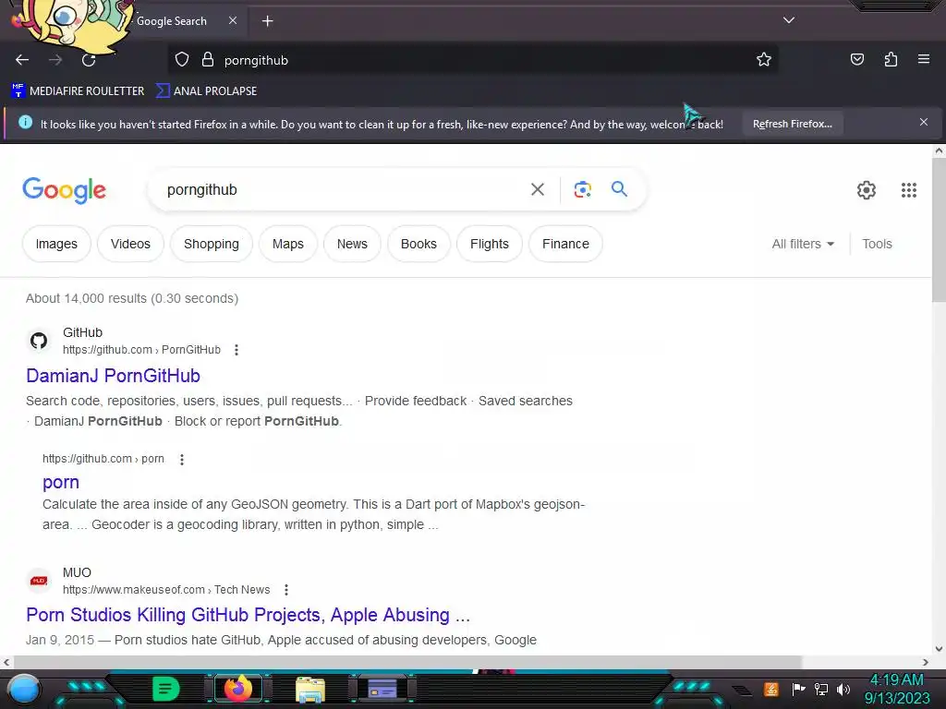Clear the Google search box
The height and width of the screenshot is (709, 946).
coord(537,190)
